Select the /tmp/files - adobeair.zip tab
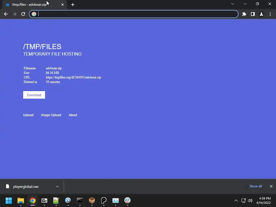The width and height of the screenshot is (276, 207). tap(34, 5)
